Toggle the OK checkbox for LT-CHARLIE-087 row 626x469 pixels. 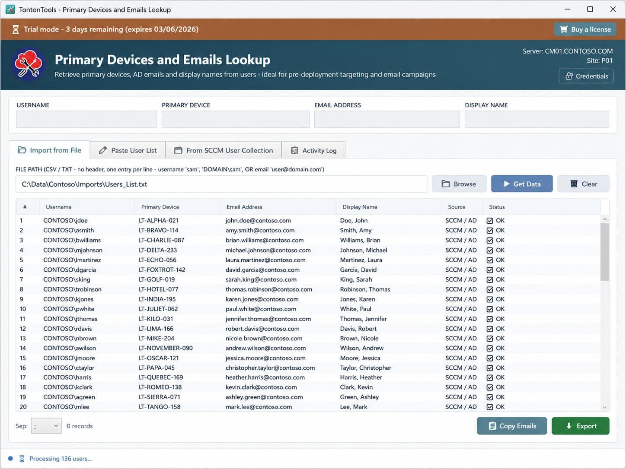490,241
